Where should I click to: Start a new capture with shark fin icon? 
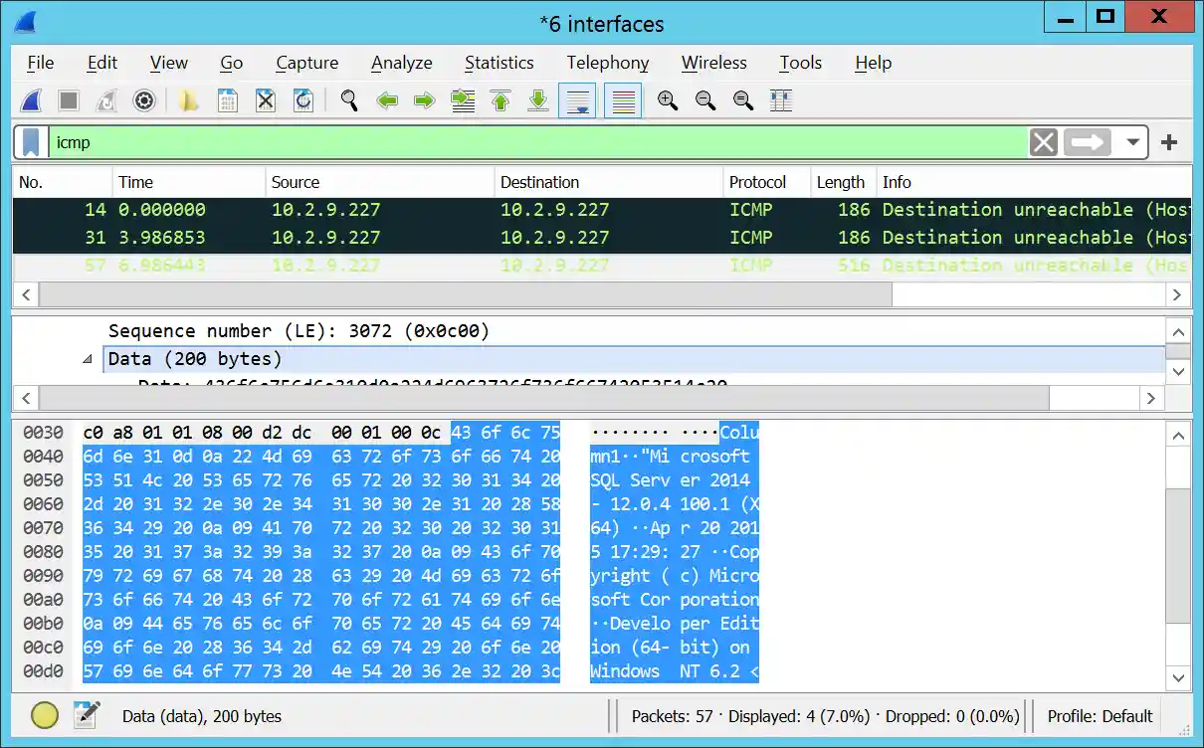click(31, 100)
